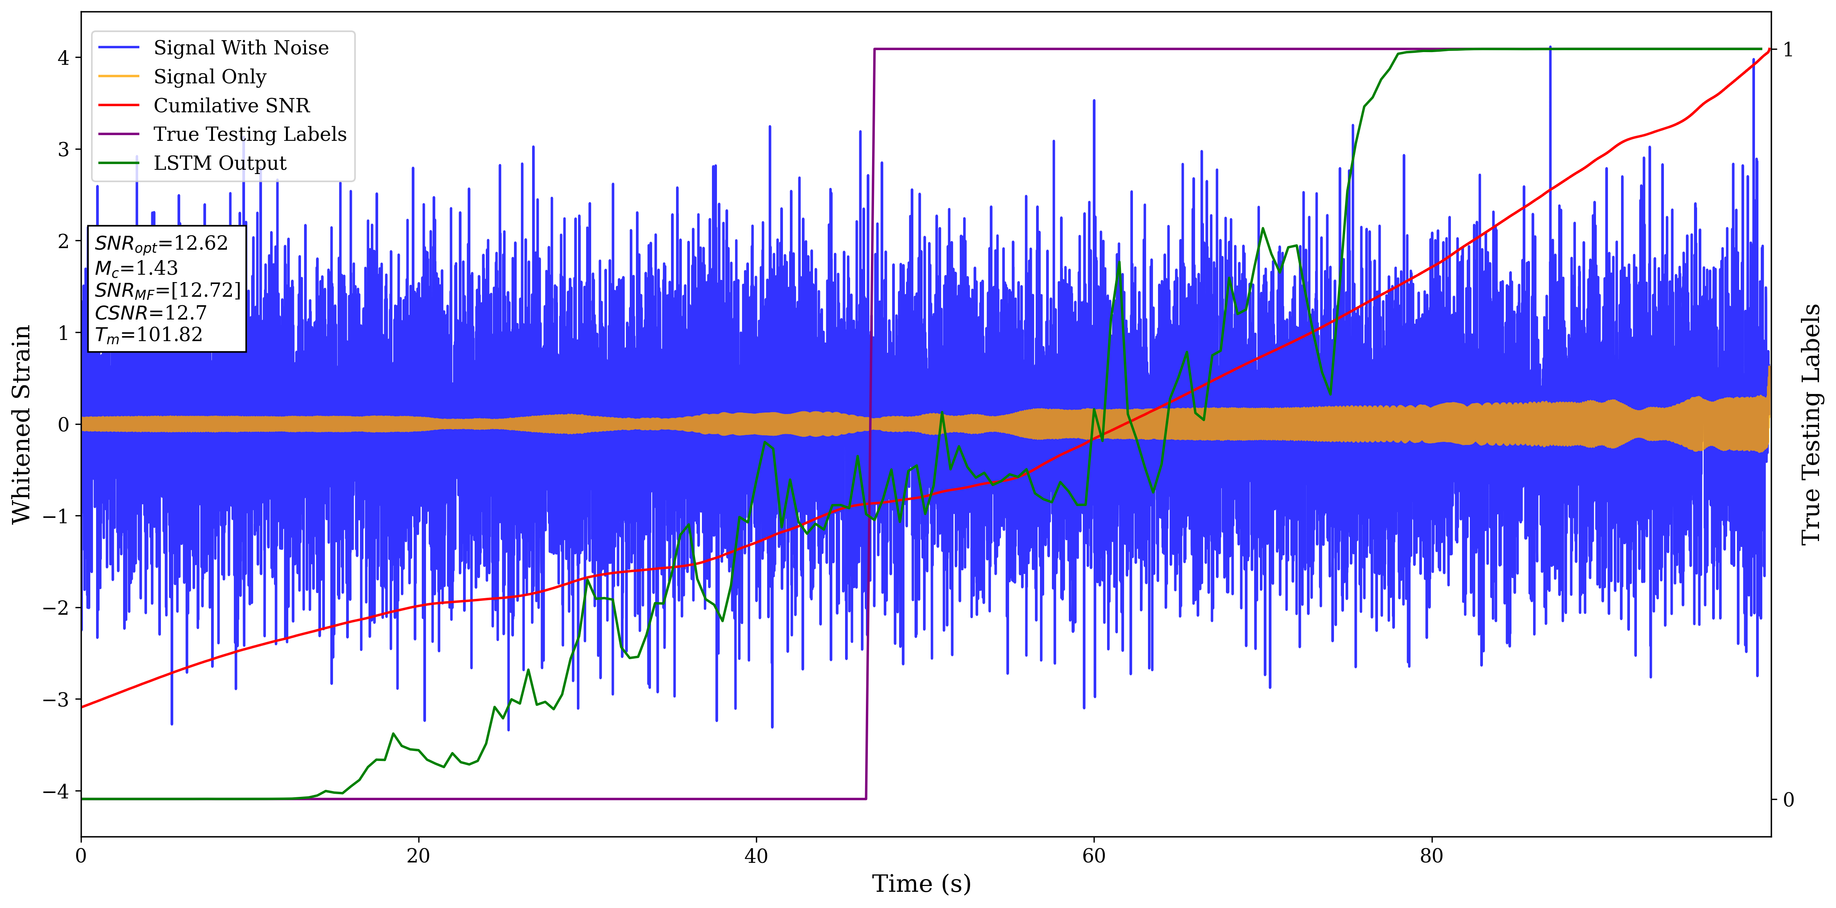
Task: Click the green LSTM Output legend line
Action: pos(119,163)
